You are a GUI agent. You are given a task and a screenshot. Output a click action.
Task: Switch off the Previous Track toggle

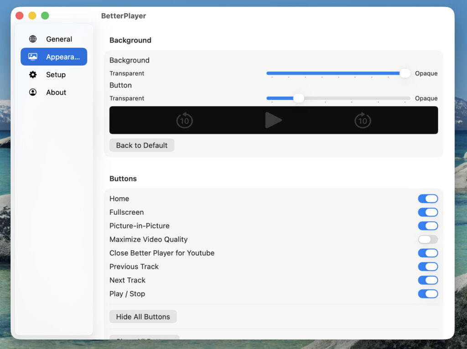428,267
